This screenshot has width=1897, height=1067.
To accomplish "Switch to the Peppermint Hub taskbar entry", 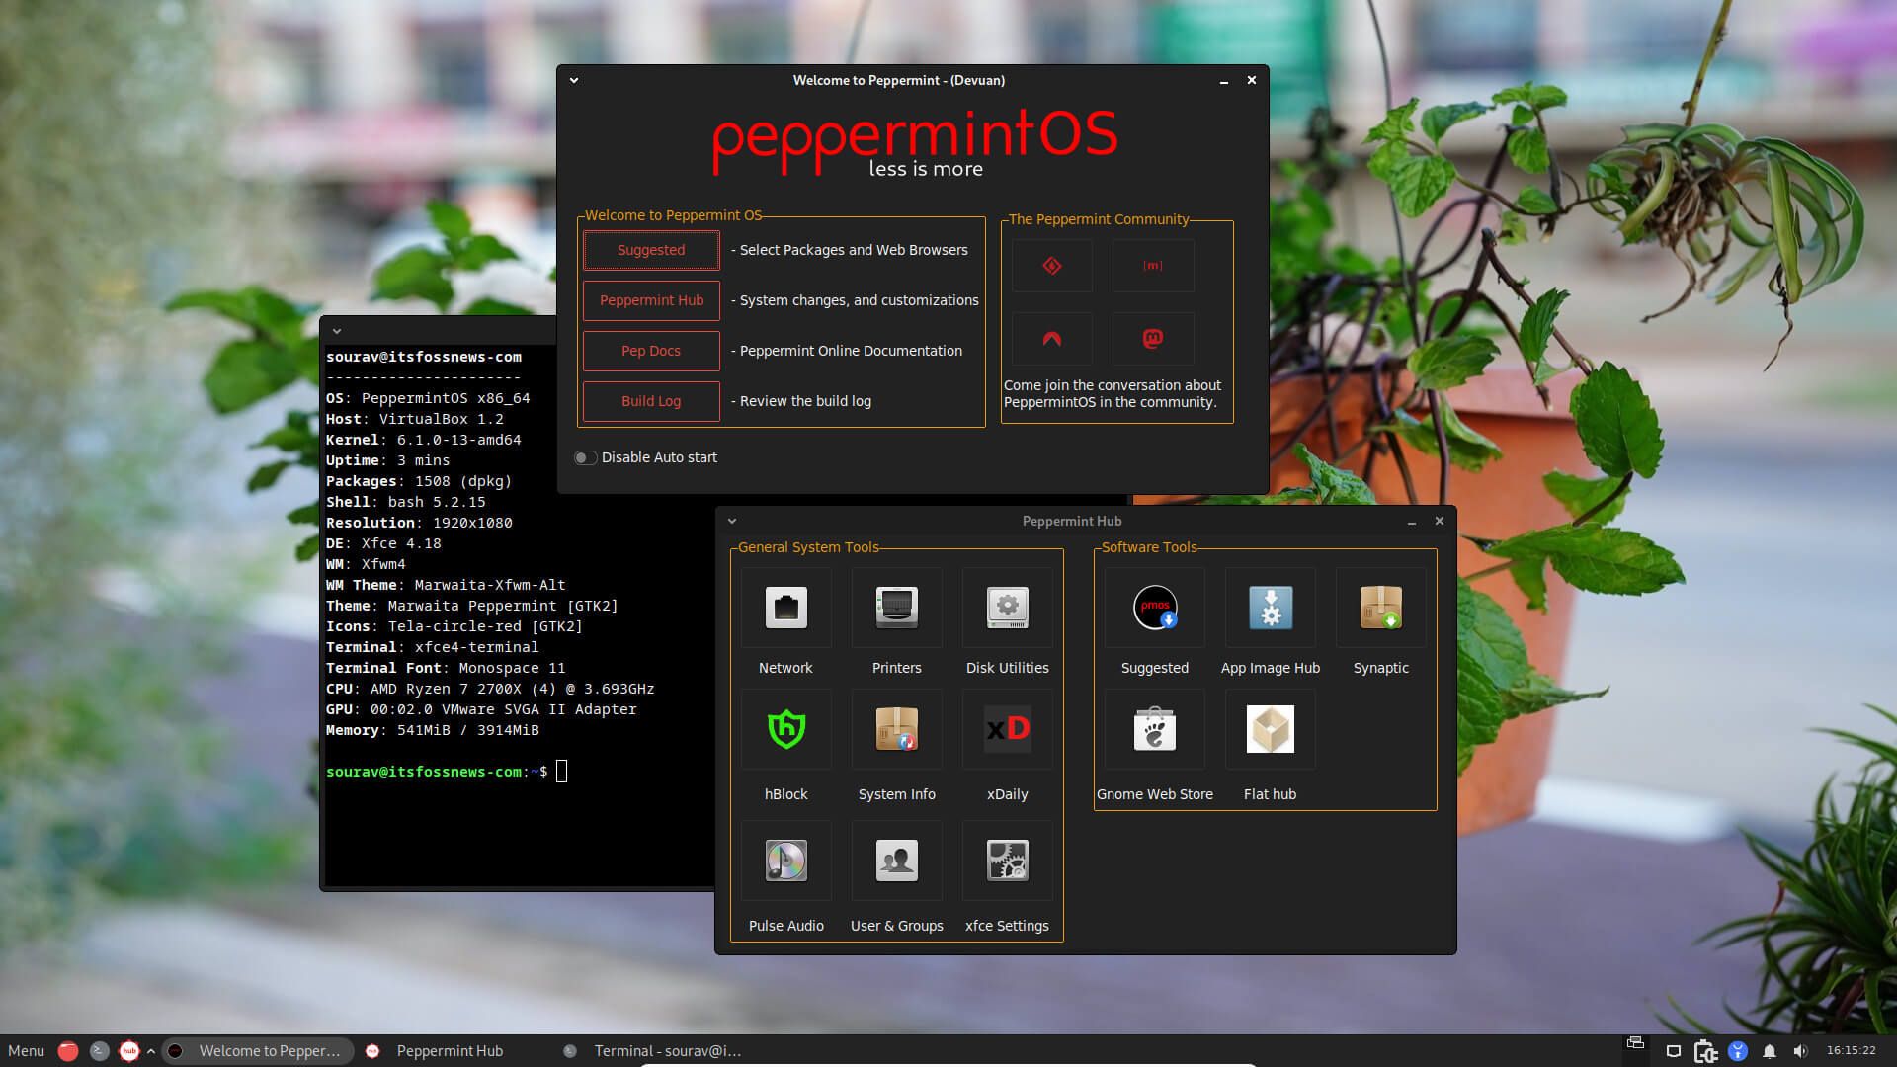I will click(450, 1050).
